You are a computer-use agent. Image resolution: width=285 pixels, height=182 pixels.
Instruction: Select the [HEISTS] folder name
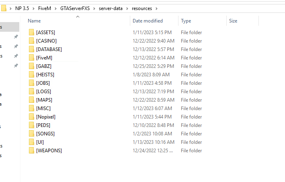(45, 75)
